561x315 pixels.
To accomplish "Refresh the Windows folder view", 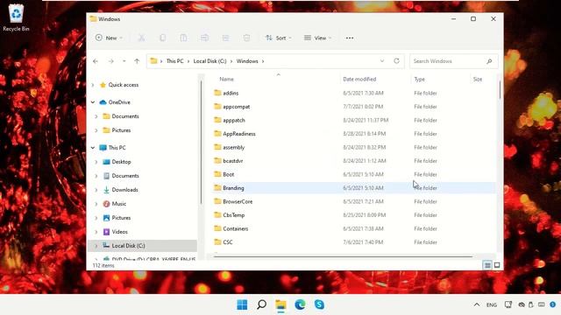I will coord(396,61).
